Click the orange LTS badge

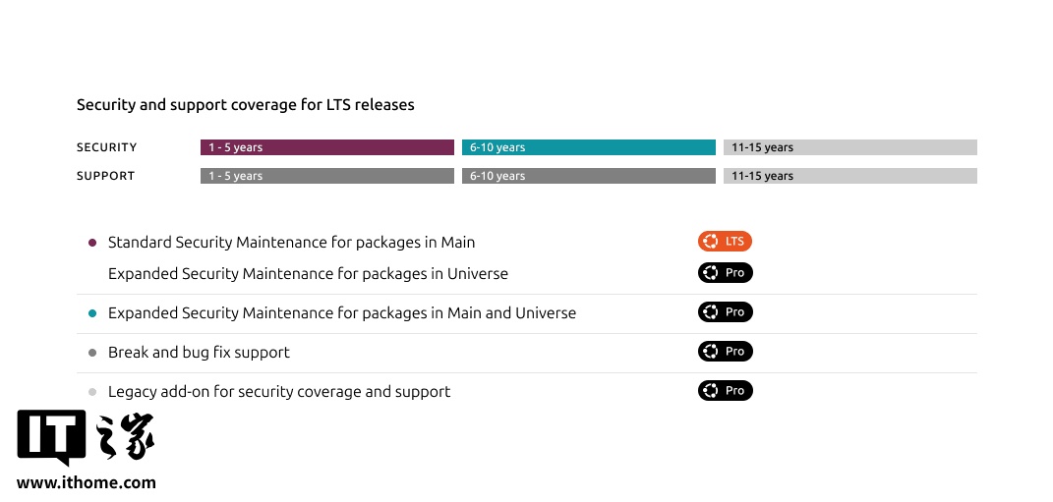point(725,242)
